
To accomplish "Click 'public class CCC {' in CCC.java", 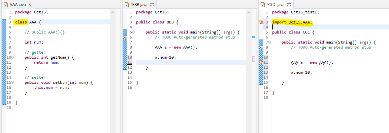I will [293, 32].
